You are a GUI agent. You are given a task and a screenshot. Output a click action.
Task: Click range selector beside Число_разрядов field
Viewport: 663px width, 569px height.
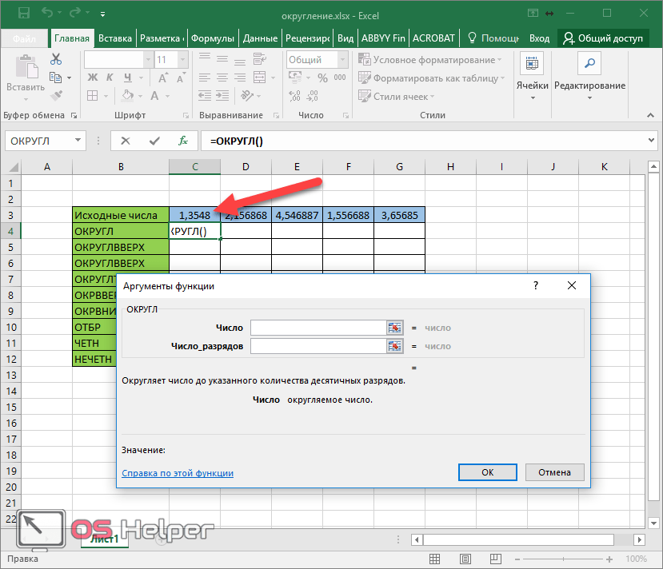[394, 346]
